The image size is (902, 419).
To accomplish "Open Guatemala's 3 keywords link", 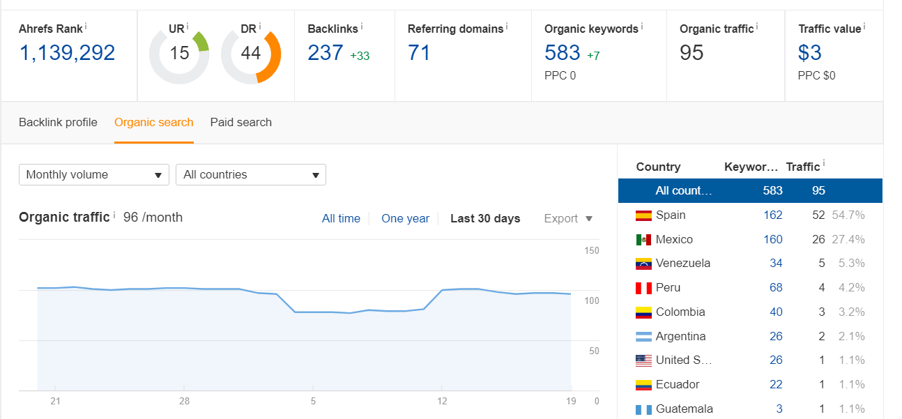I will 779,409.
